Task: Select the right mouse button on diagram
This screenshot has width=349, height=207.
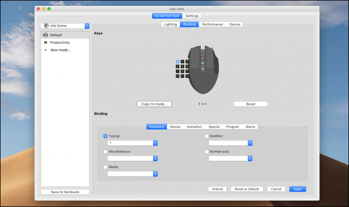Action: click(209, 58)
